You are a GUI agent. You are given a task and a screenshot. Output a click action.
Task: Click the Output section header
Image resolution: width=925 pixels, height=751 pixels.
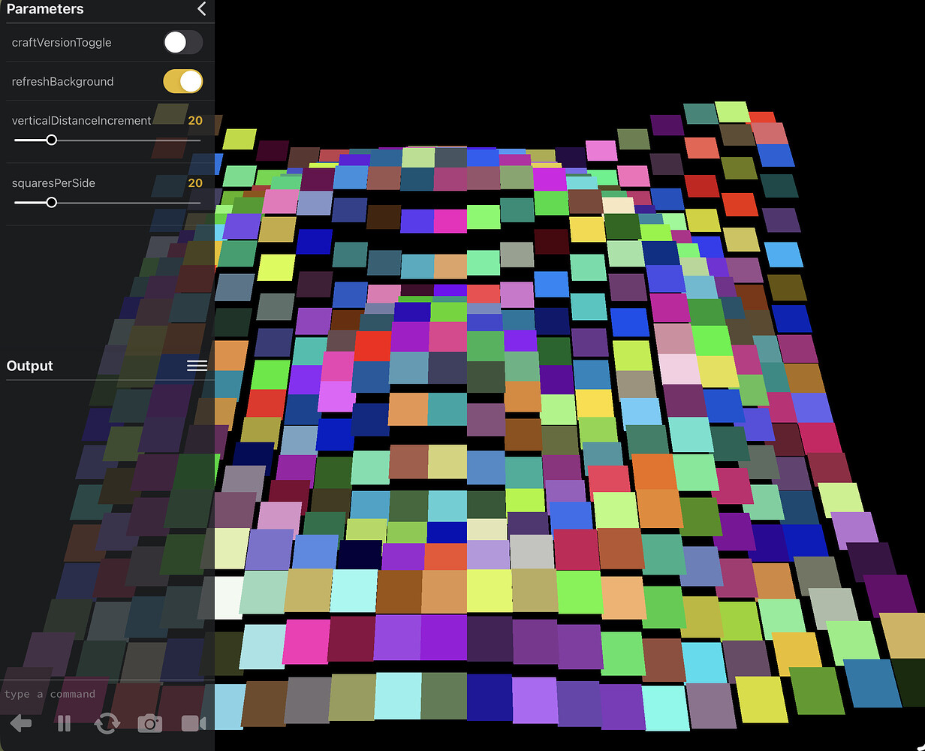click(x=29, y=366)
